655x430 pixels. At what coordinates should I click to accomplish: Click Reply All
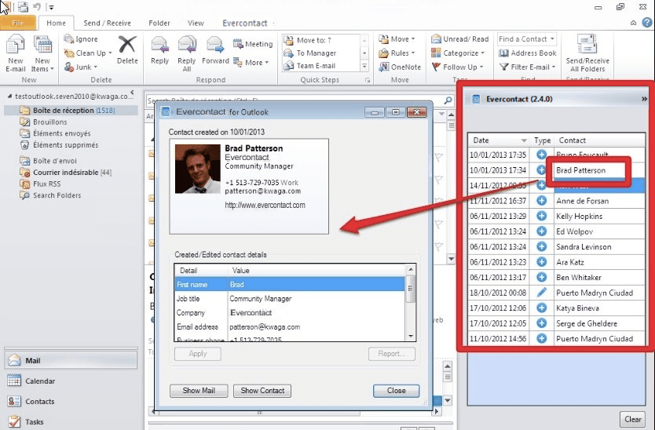point(186,53)
